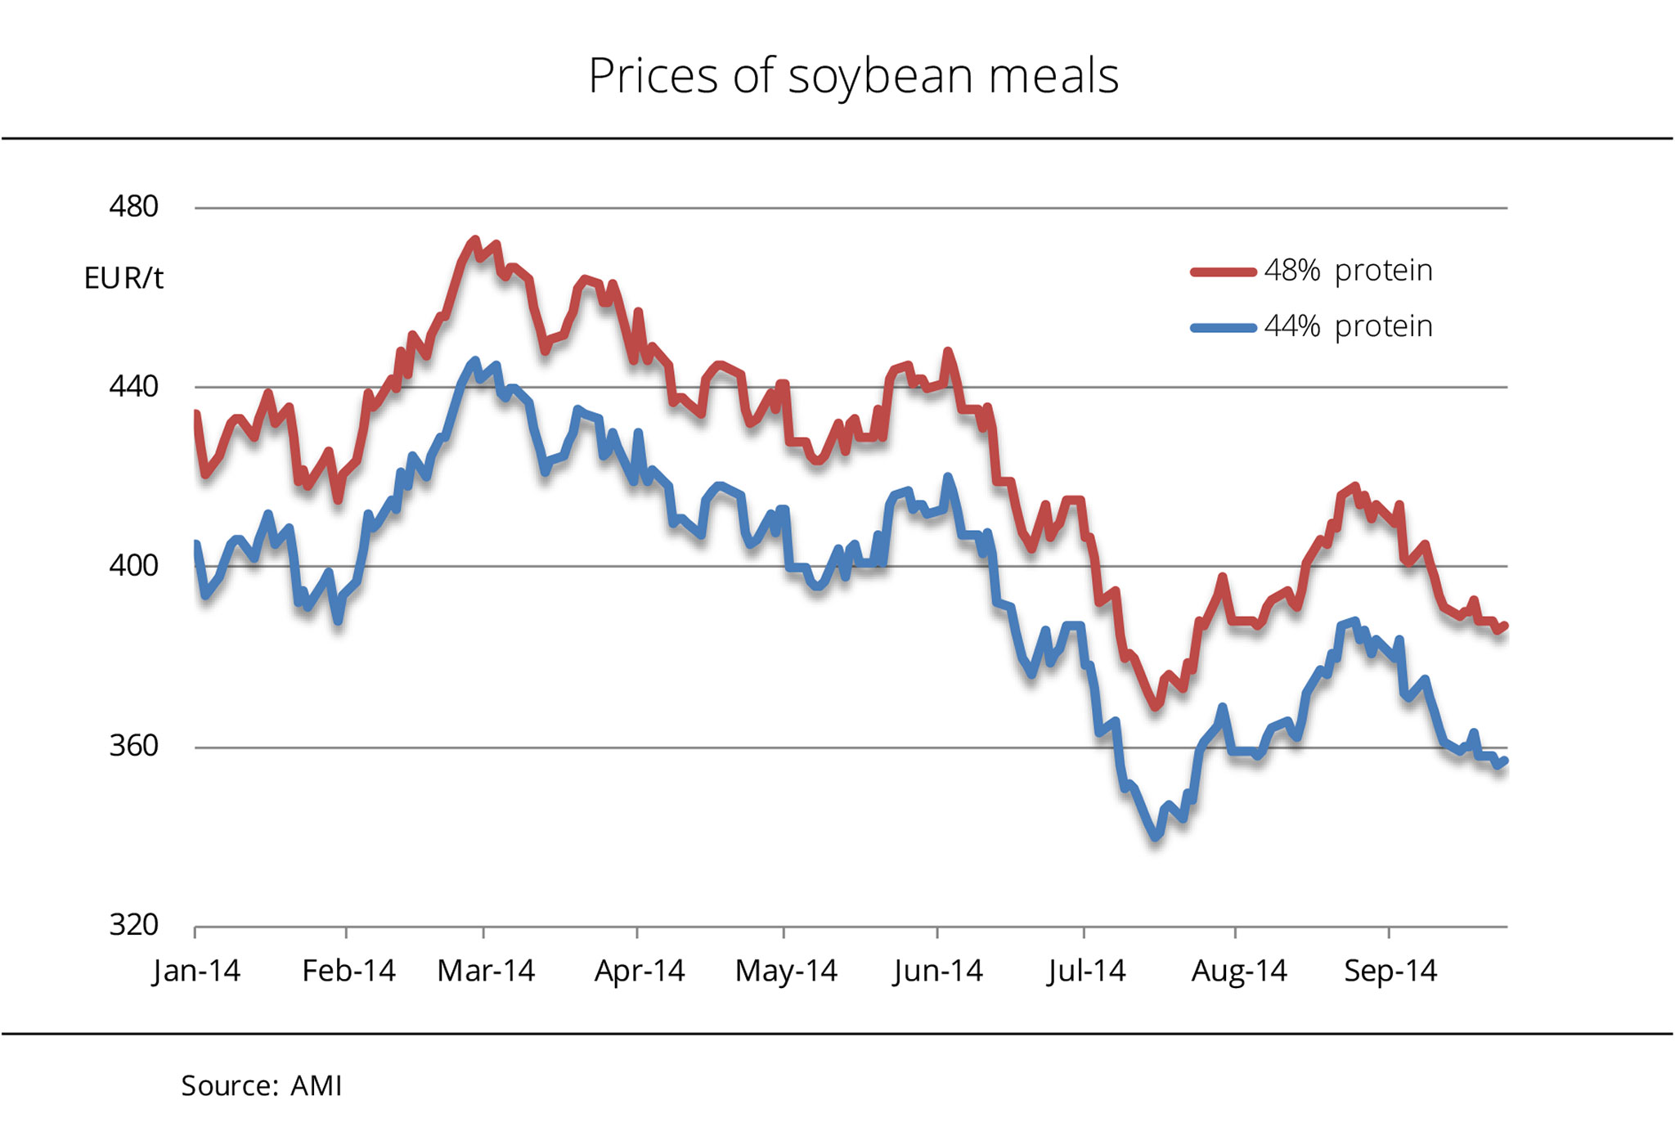The width and height of the screenshot is (1675, 1145).
Task: Click the 480 y-axis value
Action: click(x=133, y=207)
